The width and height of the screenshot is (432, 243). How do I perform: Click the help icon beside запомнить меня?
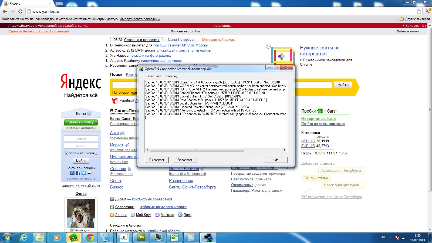96,153
